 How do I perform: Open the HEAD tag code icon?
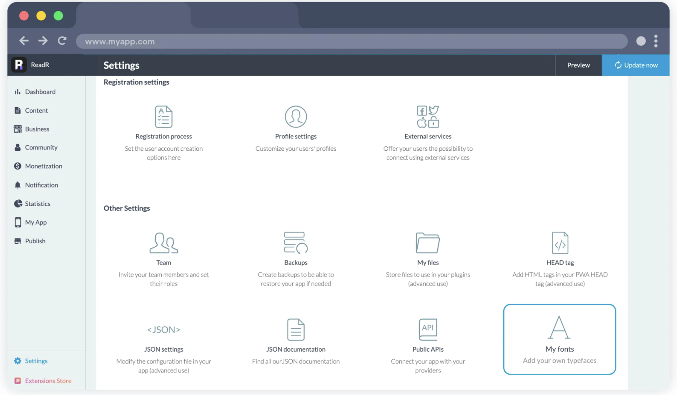pos(560,243)
